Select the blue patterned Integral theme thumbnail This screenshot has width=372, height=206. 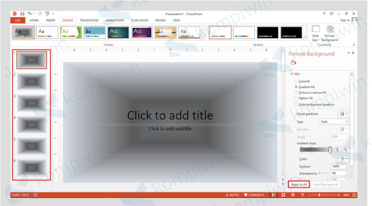pyautogui.click(x=94, y=32)
